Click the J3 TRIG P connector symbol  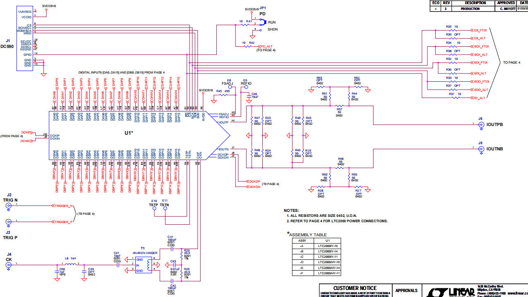click(x=8, y=222)
